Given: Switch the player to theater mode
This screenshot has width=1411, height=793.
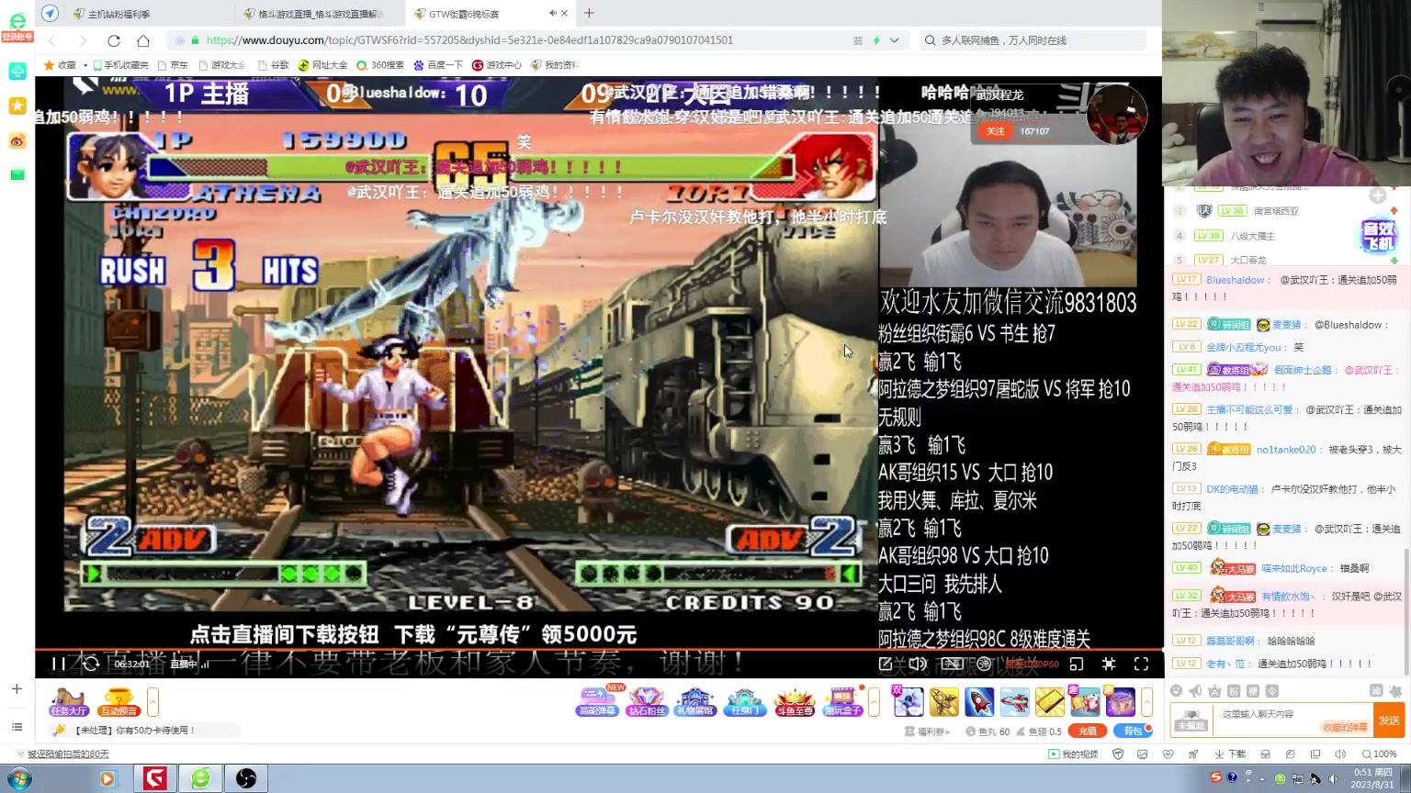Looking at the screenshot, I should (x=1077, y=664).
